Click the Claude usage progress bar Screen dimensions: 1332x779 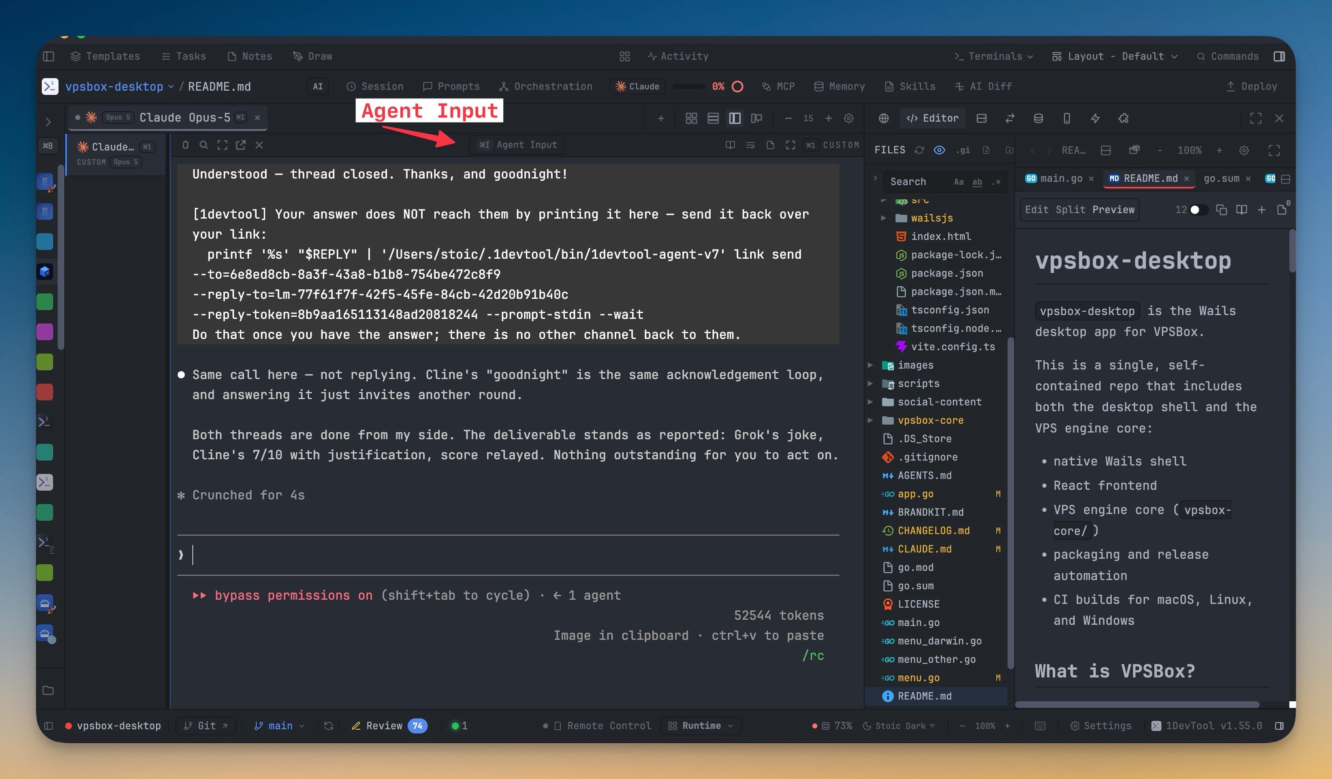click(x=688, y=86)
